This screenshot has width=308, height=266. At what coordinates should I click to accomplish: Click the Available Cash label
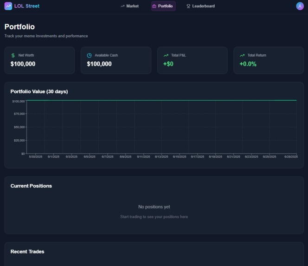(106, 55)
